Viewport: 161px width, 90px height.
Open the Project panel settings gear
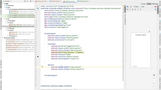31,1
